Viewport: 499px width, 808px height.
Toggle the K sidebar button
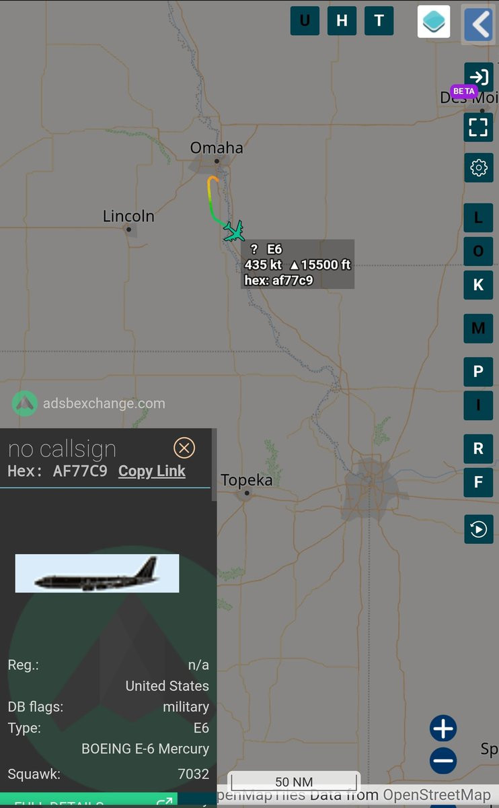(478, 285)
